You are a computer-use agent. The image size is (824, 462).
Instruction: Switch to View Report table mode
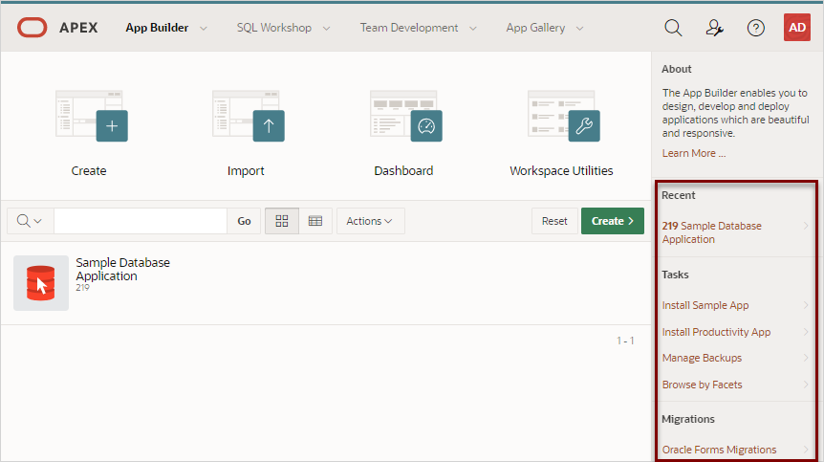click(x=315, y=221)
